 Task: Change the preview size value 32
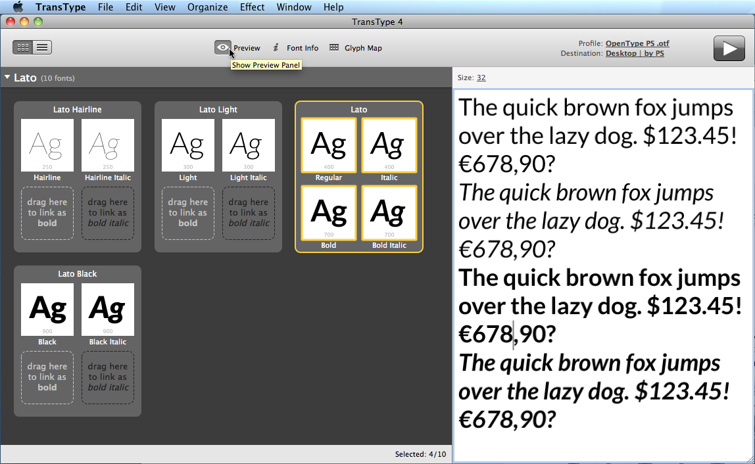481,78
